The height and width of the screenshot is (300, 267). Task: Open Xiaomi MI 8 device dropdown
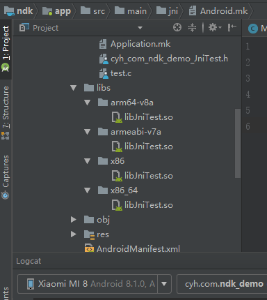[x=164, y=284]
